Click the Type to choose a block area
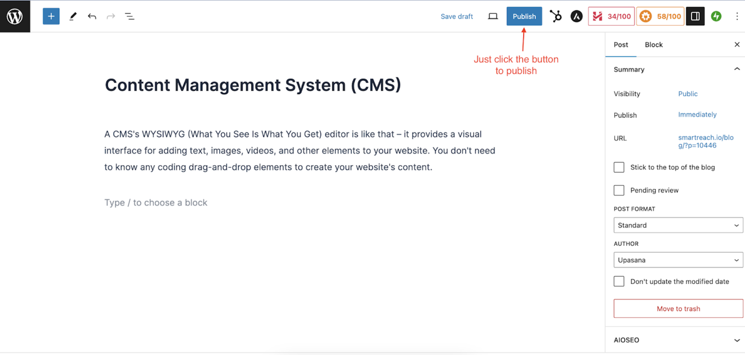Viewport: 745px width, 355px height. click(x=156, y=202)
